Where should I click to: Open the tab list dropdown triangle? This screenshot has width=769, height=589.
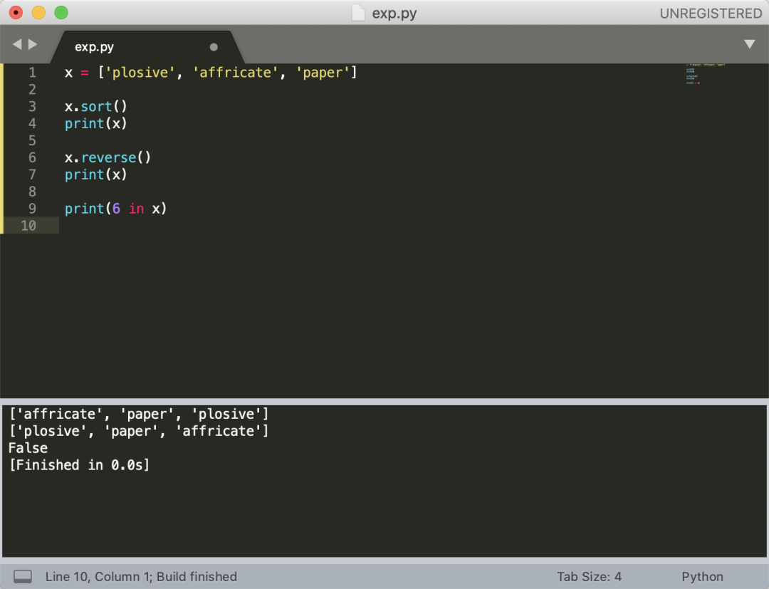pyautogui.click(x=749, y=44)
